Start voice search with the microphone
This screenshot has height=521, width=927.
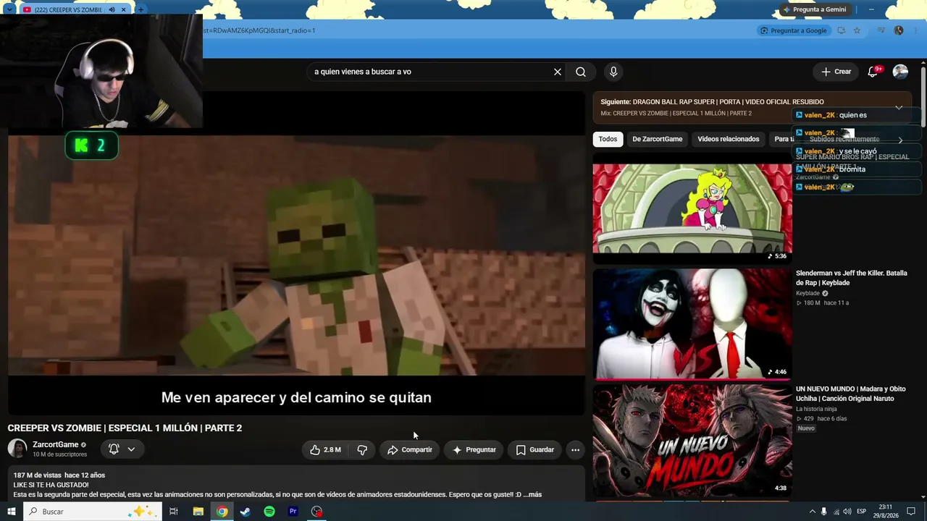[613, 72]
